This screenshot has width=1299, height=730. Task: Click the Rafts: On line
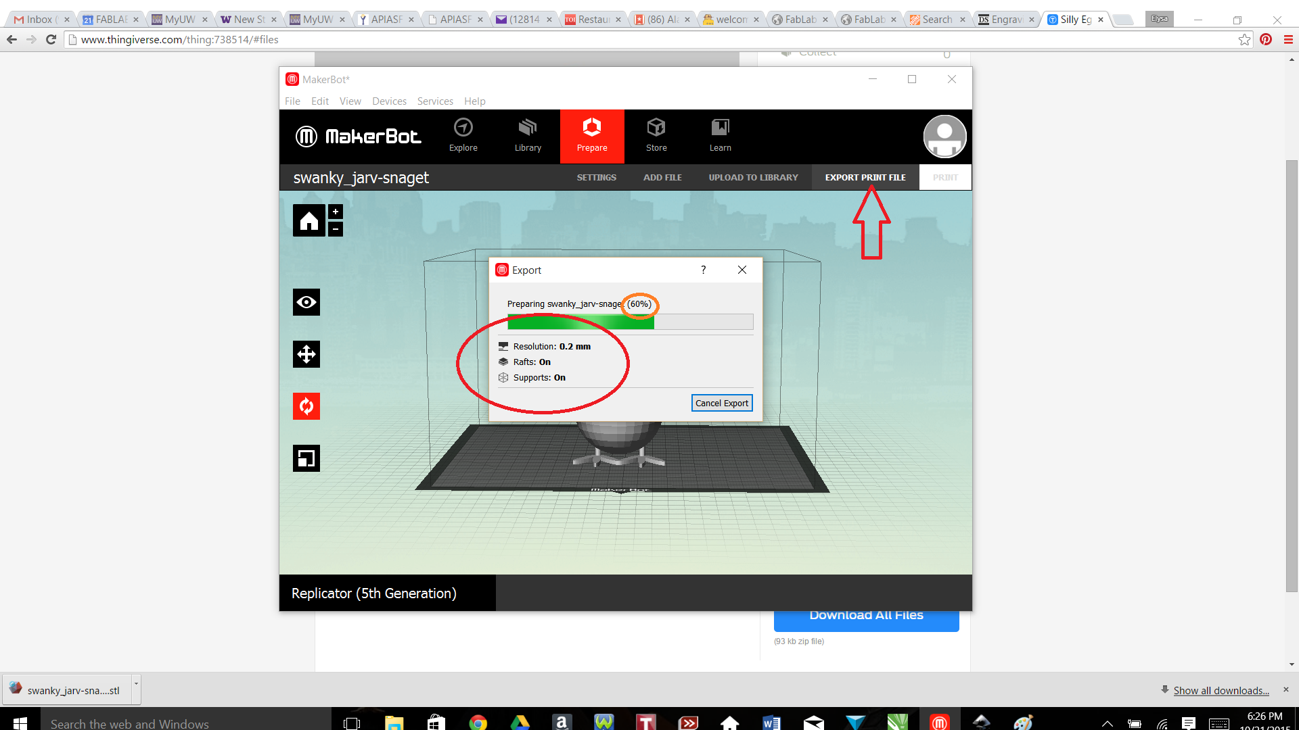pyautogui.click(x=525, y=362)
